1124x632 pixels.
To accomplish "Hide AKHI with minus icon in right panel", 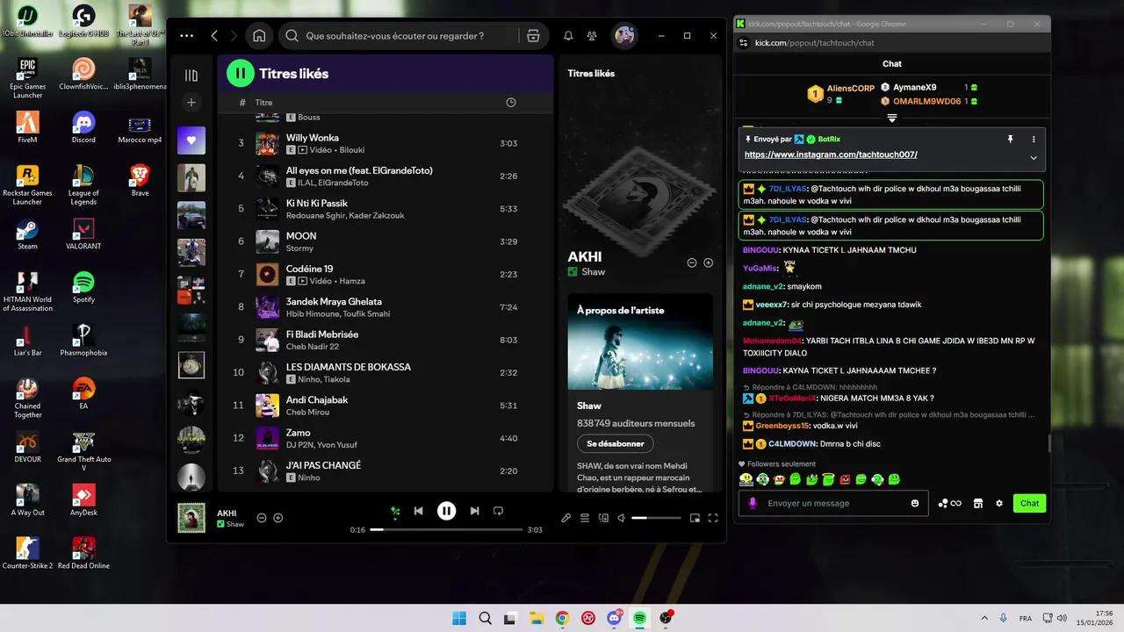I will coord(692,262).
